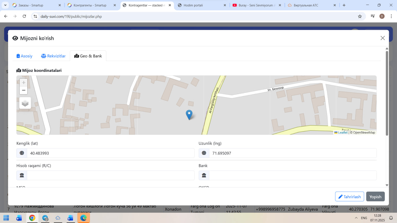Zoom in on the map

tap(24, 83)
